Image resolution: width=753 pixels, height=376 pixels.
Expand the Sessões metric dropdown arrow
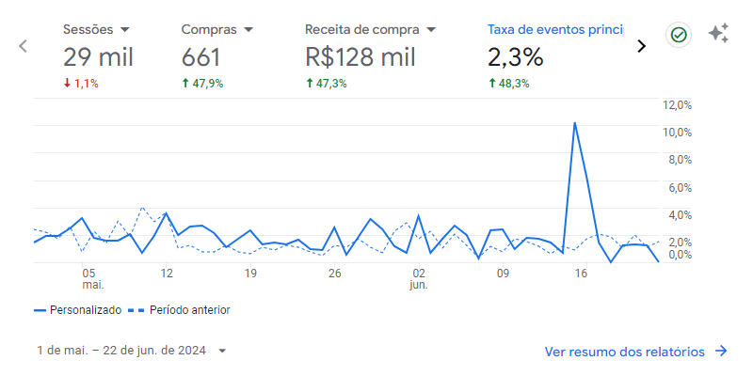tap(125, 29)
